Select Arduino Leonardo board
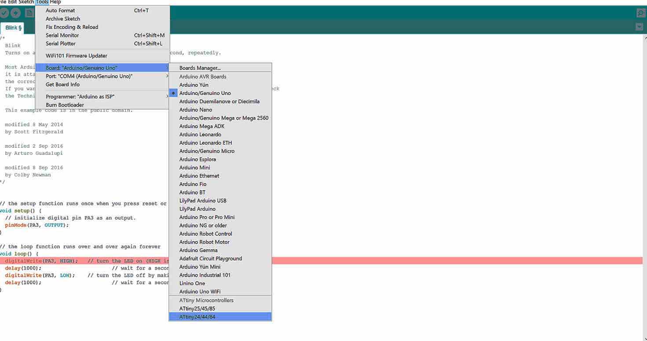Image resolution: width=647 pixels, height=341 pixels. point(220,135)
